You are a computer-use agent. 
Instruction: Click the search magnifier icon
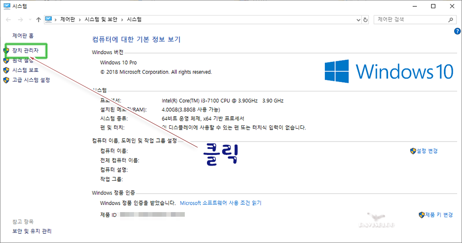(450, 20)
